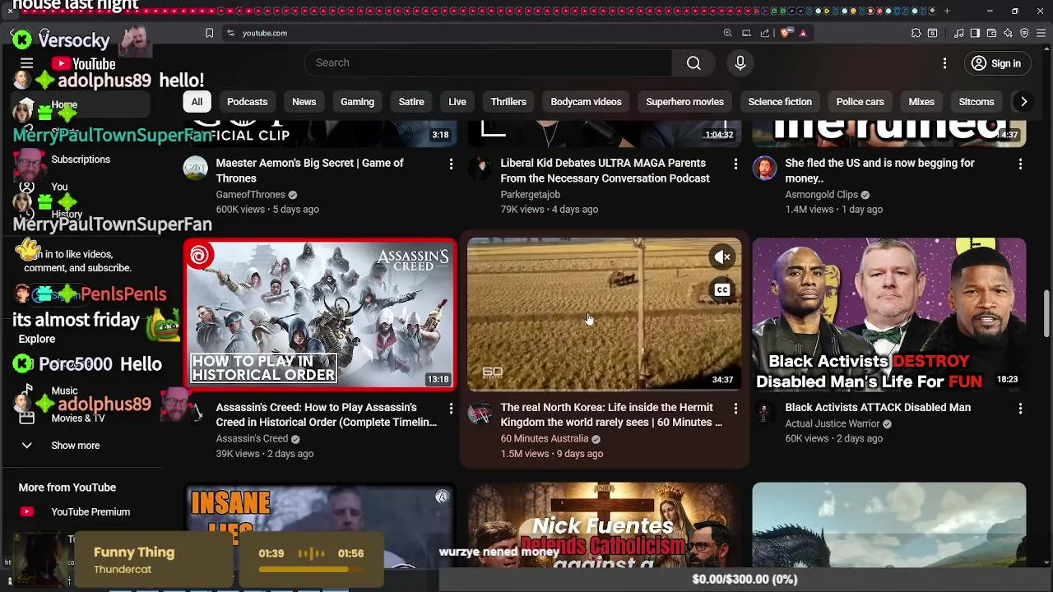Open the Brave main hamburger menu
Image resolution: width=1053 pixels, height=592 pixels.
pos(1041,33)
